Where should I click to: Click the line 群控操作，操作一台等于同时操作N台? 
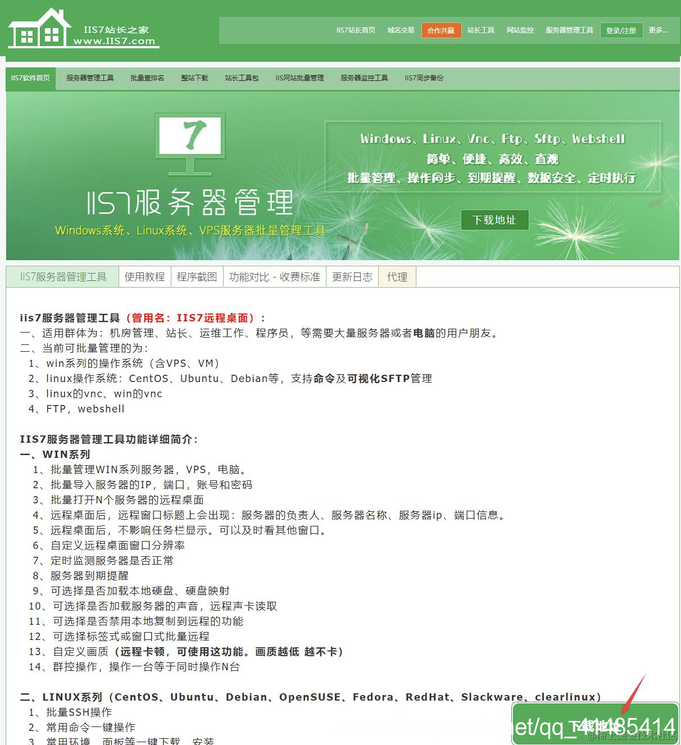tap(146, 667)
